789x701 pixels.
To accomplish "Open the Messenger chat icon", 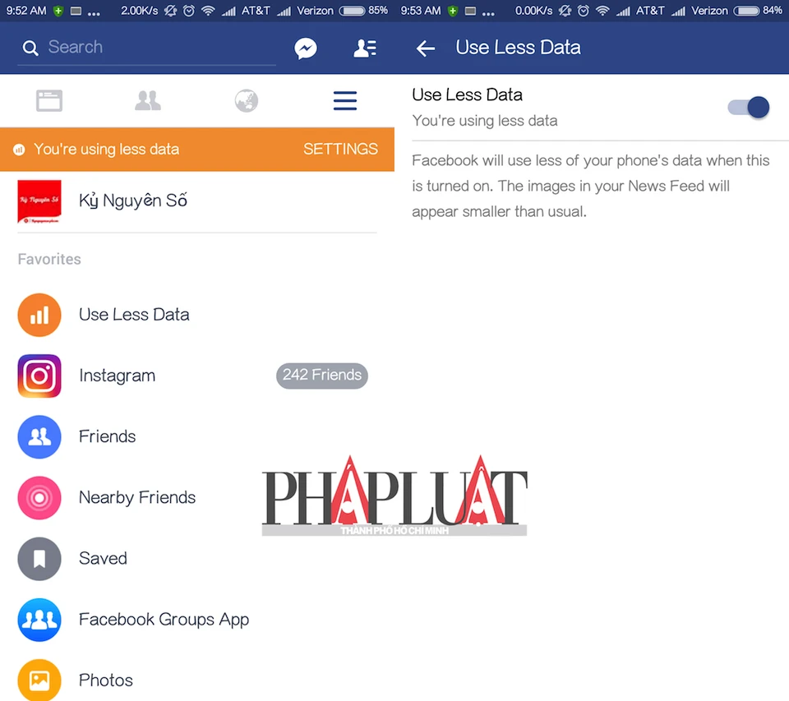I will 306,48.
